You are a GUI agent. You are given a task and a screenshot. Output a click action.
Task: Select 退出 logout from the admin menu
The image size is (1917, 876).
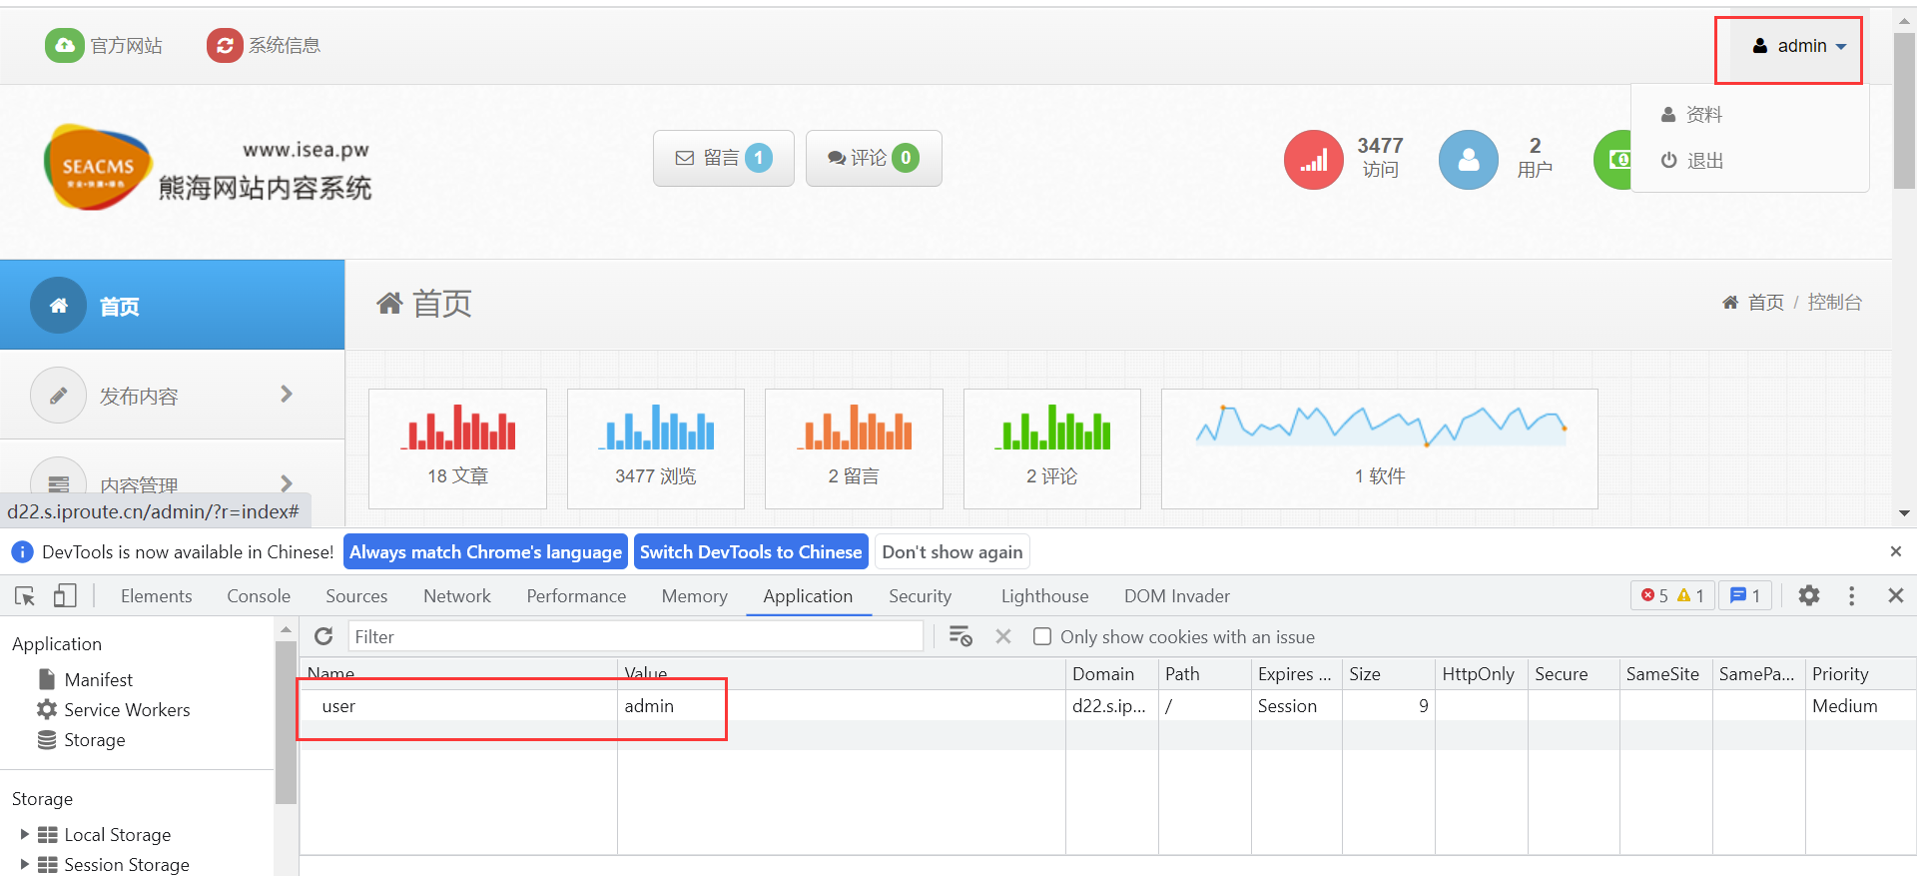(x=1703, y=161)
